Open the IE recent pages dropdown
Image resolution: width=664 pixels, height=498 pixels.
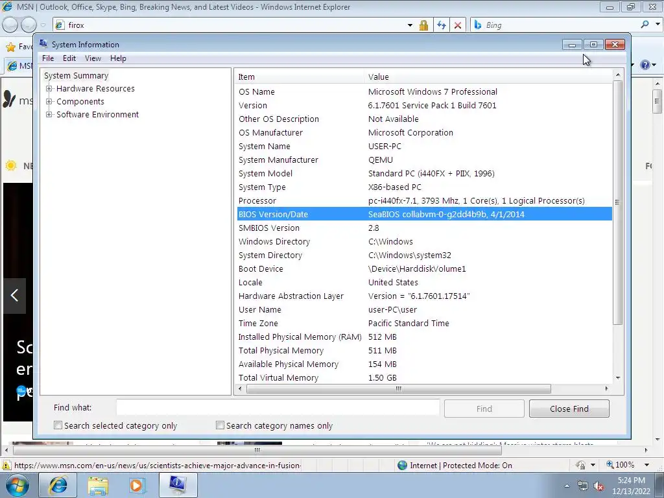coord(43,25)
